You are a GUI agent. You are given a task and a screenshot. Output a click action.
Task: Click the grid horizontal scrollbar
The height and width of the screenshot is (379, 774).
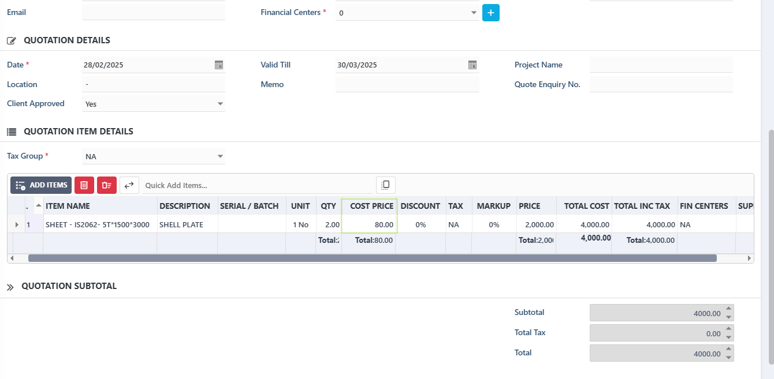click(x=372, y=258)
